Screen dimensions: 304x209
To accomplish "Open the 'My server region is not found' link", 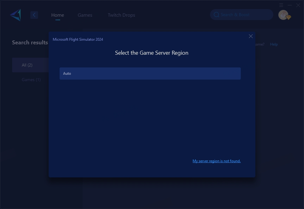I will click(x=216, y=161).
